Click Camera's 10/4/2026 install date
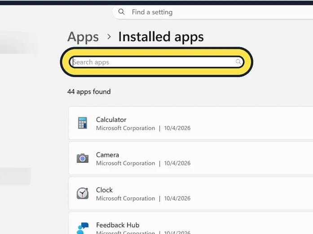This screenshot has width=313, height=234. [177, 163]
